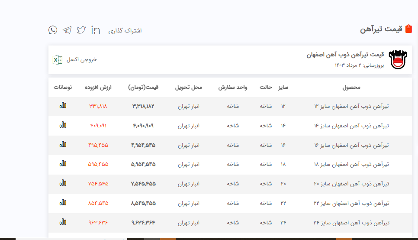Image resolution: width=418 pixels, height=240 pixels.
Task: Click the 'قیمت(تومان)' column header
Action: 143,87
